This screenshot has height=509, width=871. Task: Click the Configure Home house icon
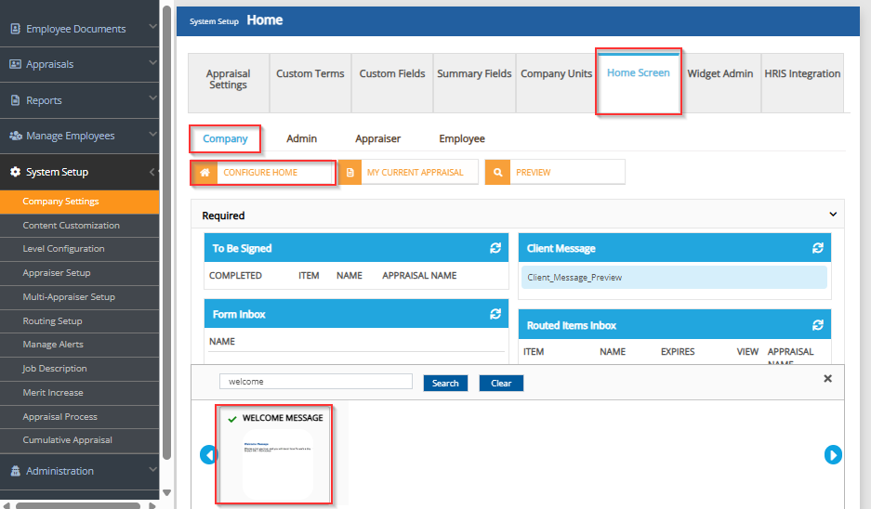point(204,173)
